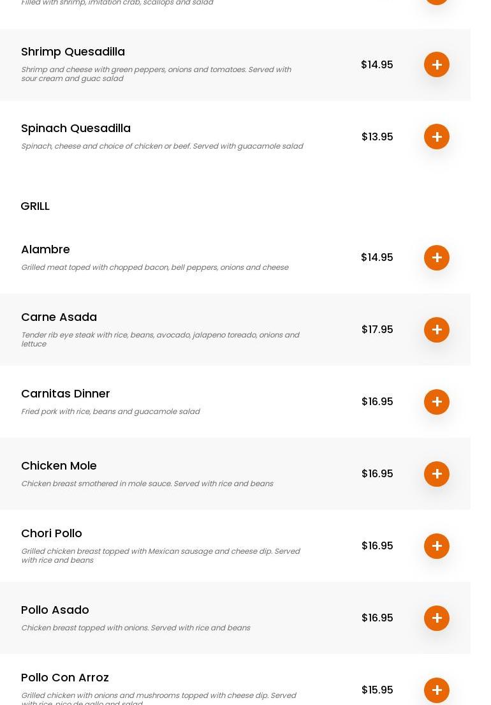The height and width of the screenshot is (705, 491).
Task: Add Spinach Quesadilla with the plus icon
Action: pyautogui.click(x=437, y=137)
